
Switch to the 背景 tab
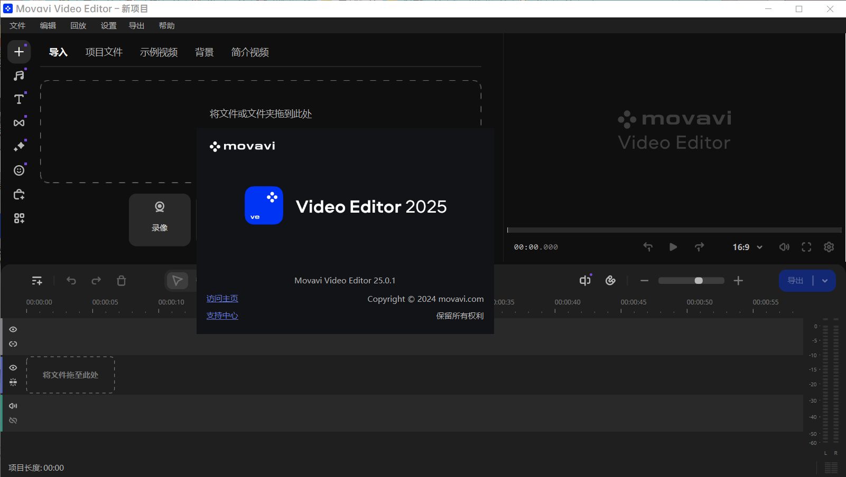tap(204, 52)
